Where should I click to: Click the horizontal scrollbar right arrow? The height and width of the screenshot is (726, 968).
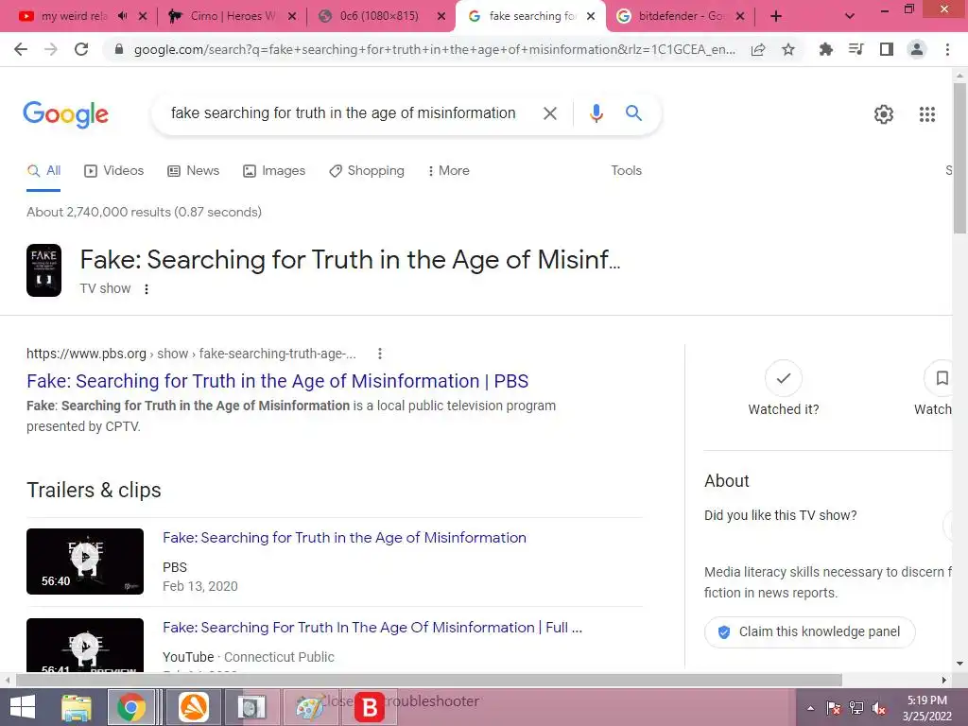(944, 680)
